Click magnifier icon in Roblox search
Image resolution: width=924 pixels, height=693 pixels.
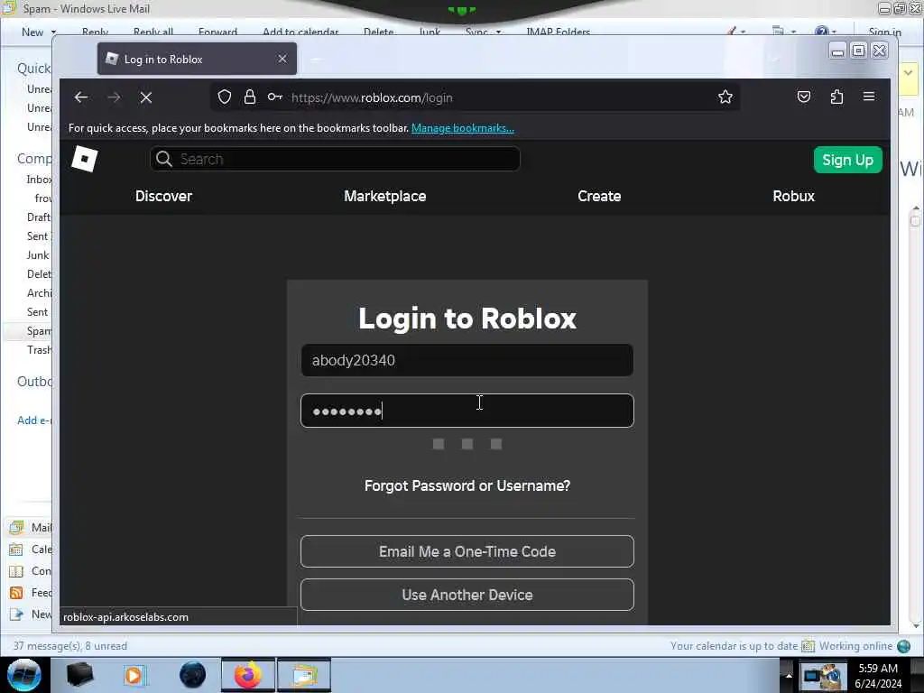[x=164, y=159]
